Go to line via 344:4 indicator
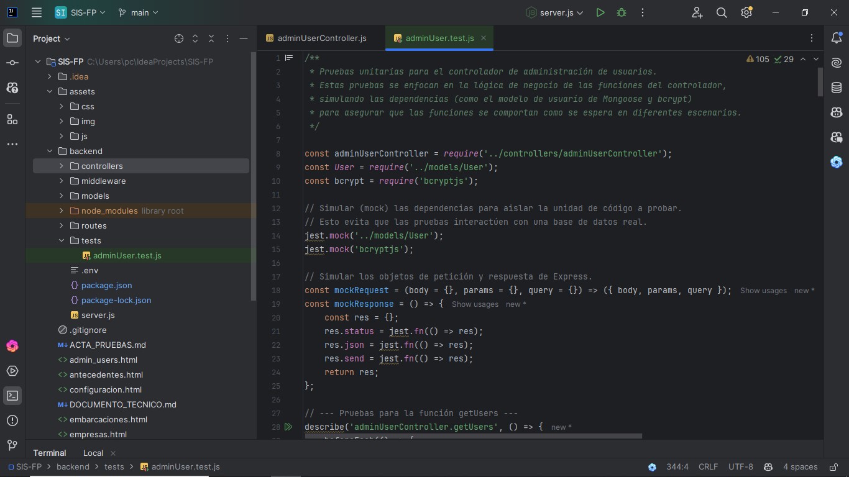This screenshot has width=849, height=477. [x=677, y=466]
